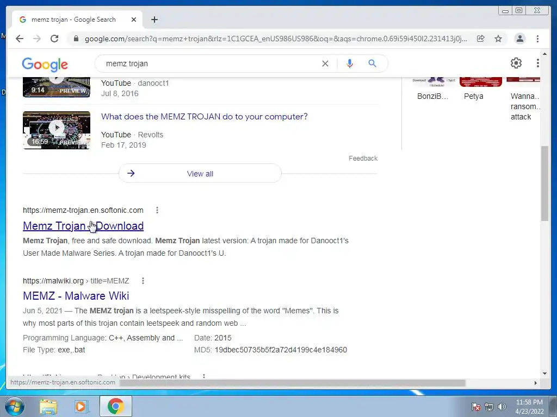Open the Windows Start menu
The height and width of the screenshot is (417, 557).
14,406
